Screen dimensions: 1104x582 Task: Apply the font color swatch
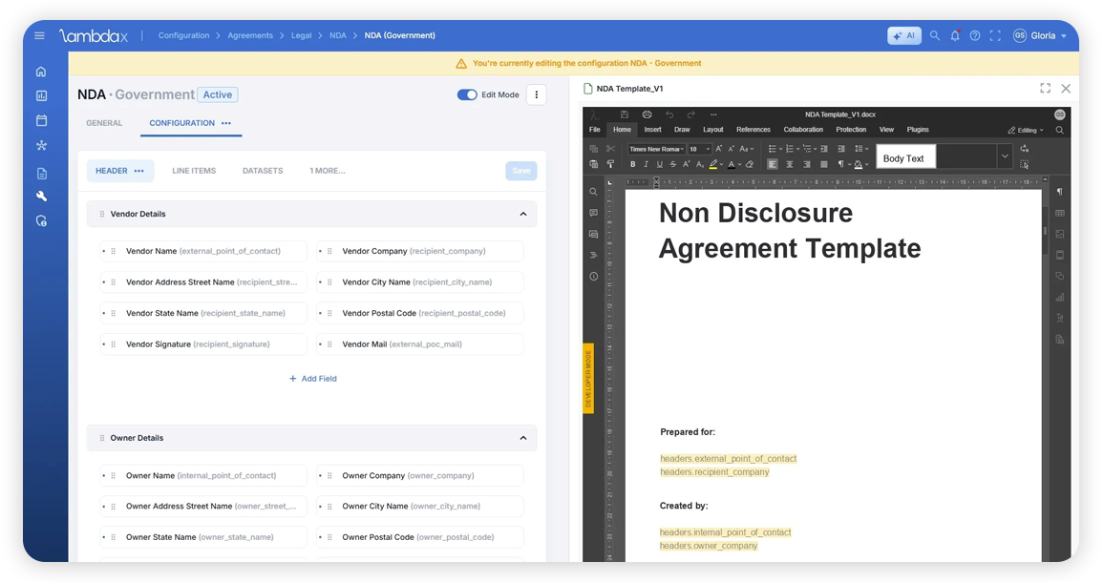pos(732,165)
